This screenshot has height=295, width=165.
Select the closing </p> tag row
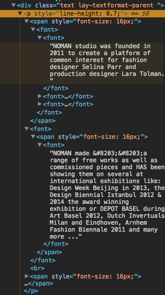31,291
